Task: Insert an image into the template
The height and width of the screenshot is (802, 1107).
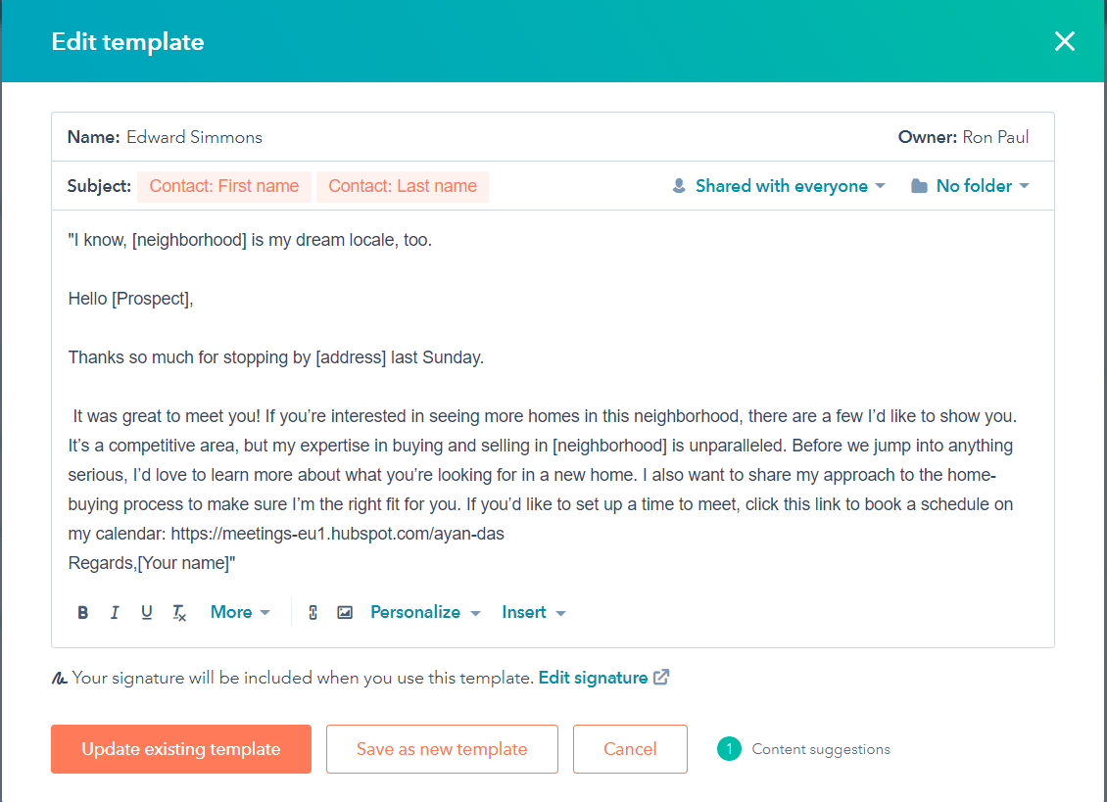Action: coord(344,611)
